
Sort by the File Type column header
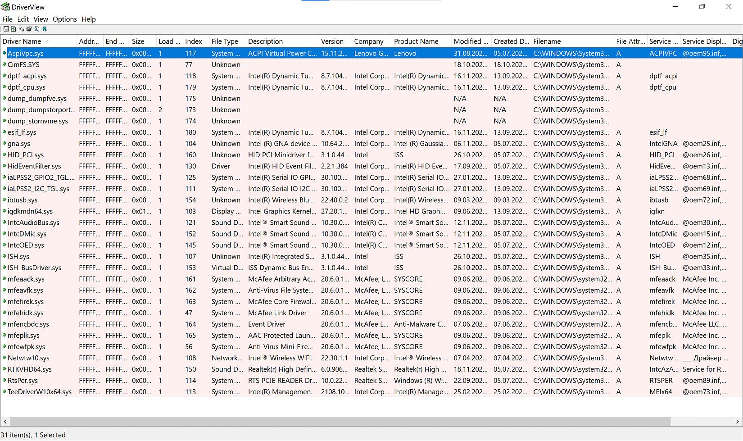tap(228, 41)
